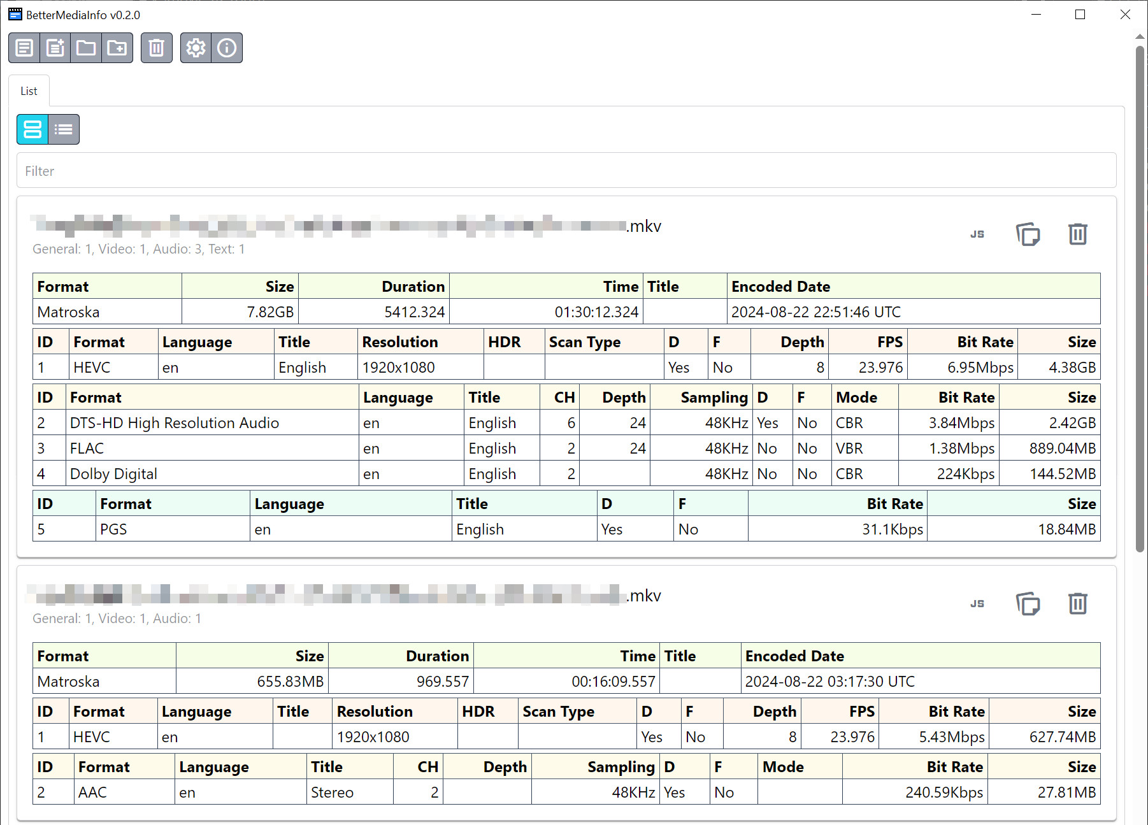This screenshot has height=825, width=1148.
Task: Open the about info icon
Action: click(x=227, y=48)
